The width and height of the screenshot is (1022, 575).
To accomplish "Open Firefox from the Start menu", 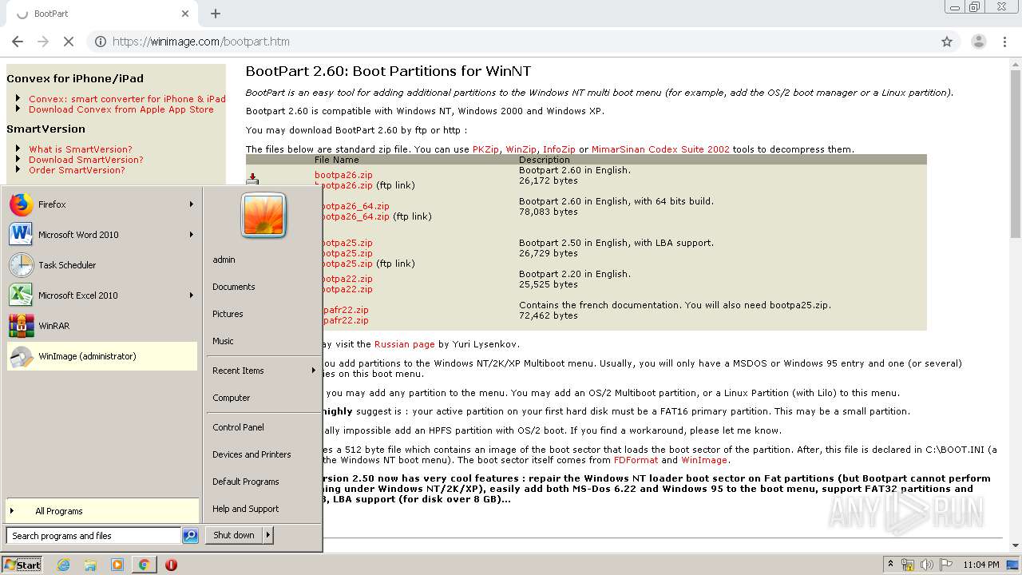I will click(x=101, y=204).
